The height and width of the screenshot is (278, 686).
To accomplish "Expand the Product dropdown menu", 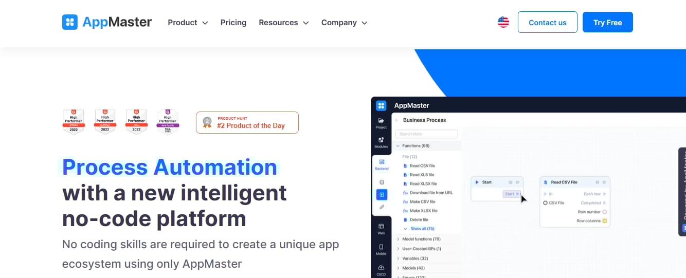I will point(188,23).
